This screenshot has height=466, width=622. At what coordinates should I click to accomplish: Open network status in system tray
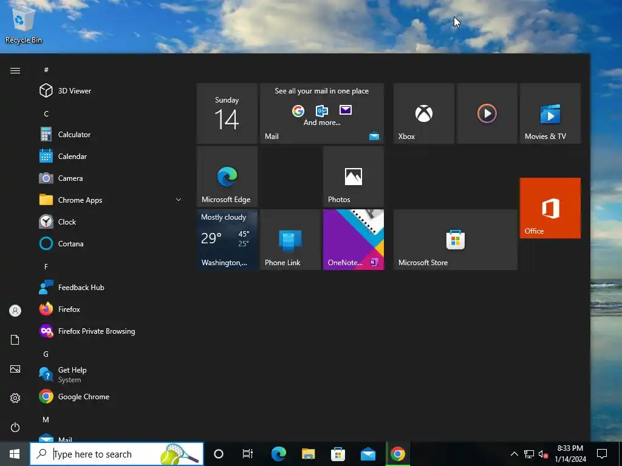coord(529,454)
